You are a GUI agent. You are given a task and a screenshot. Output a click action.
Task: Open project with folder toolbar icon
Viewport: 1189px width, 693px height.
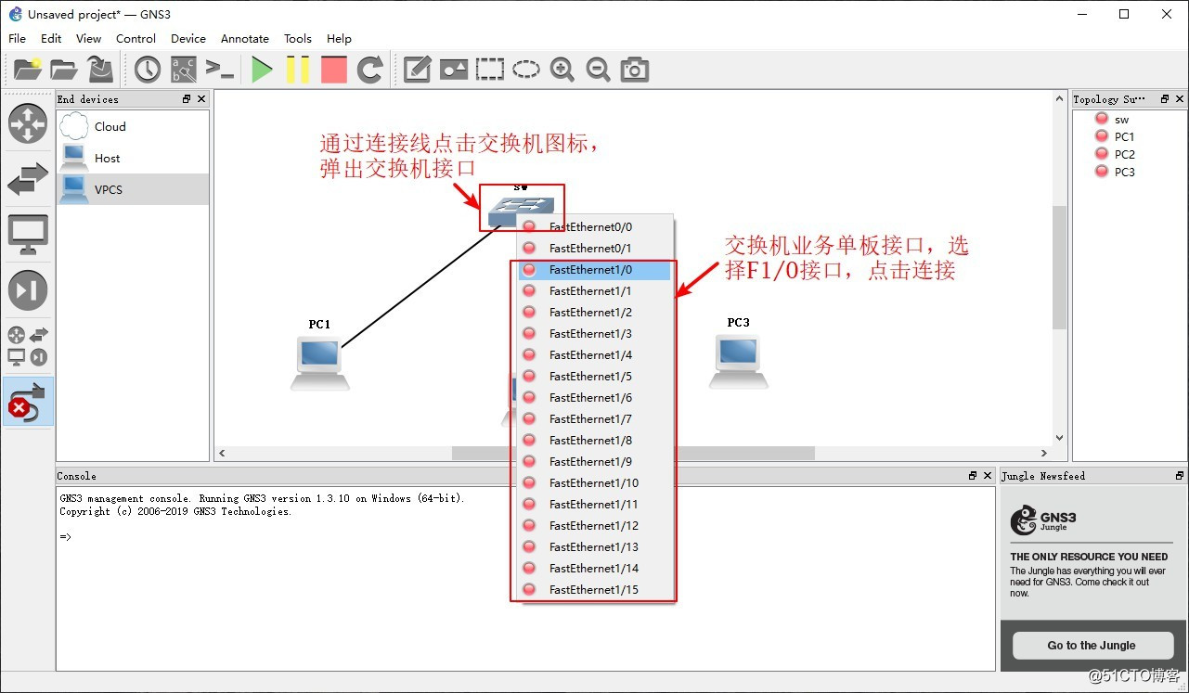64,69
